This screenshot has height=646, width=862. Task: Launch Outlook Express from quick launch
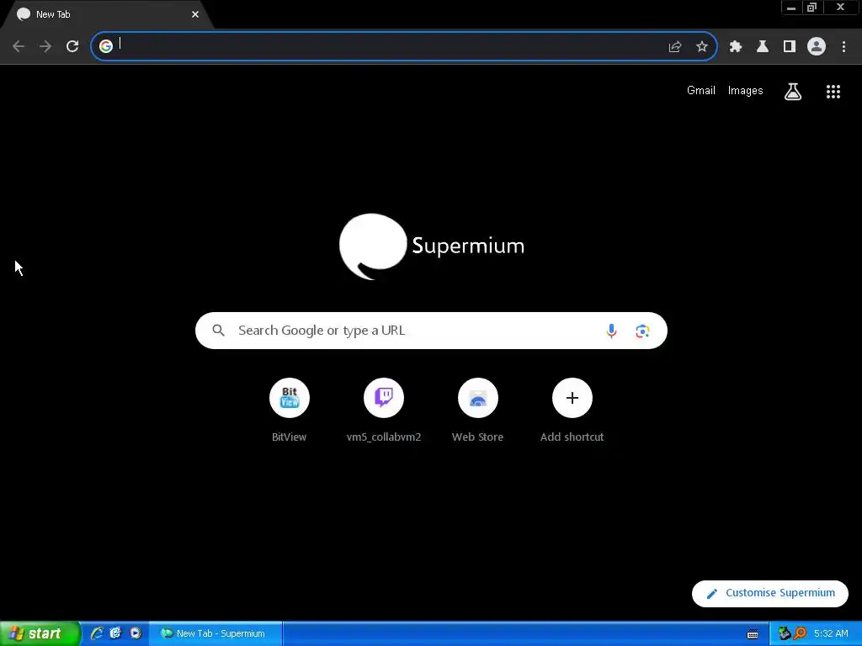(115, 633)
